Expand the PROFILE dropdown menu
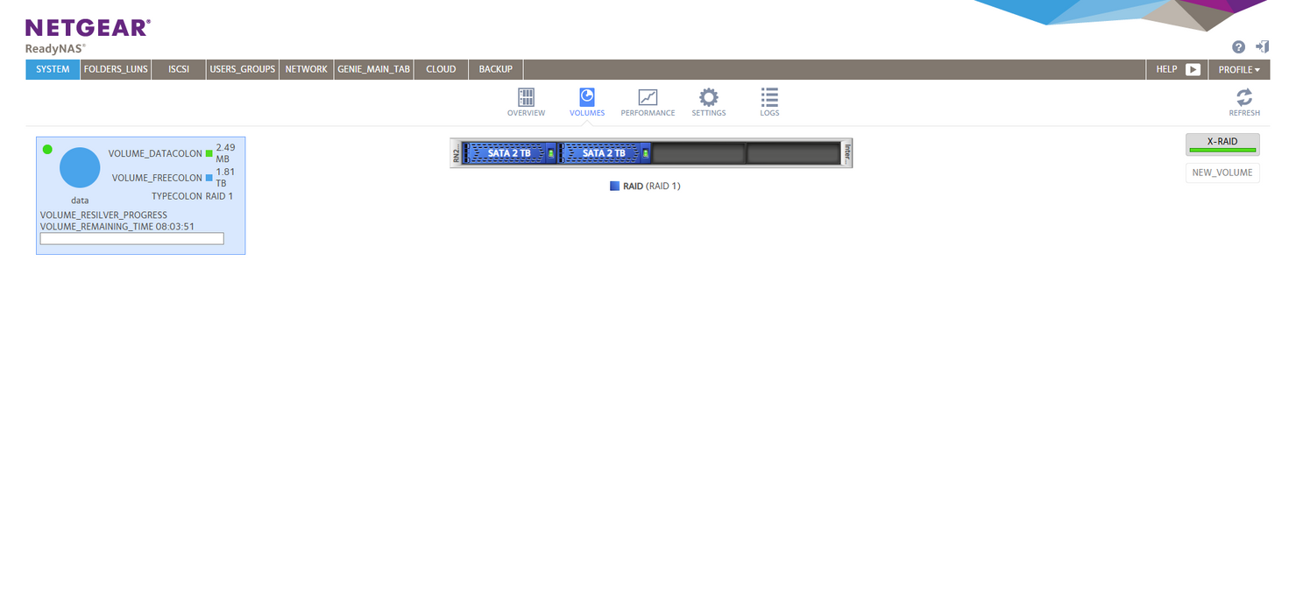Screen dimensions: 1296x613 tap(1239, 69)
